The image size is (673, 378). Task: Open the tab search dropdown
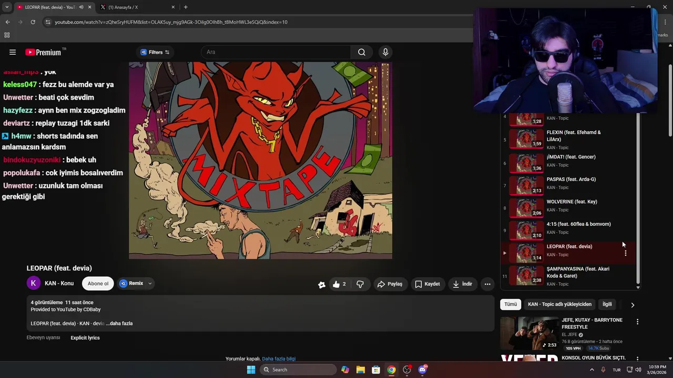7,7
